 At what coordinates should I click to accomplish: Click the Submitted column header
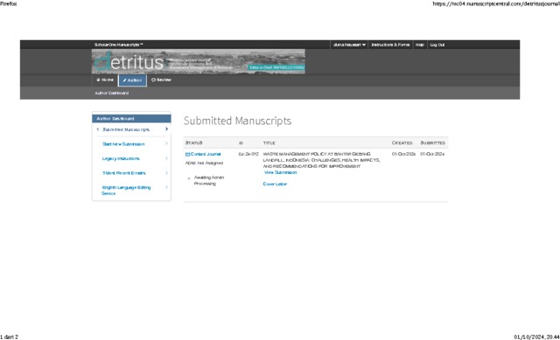(x=432, y=142)
